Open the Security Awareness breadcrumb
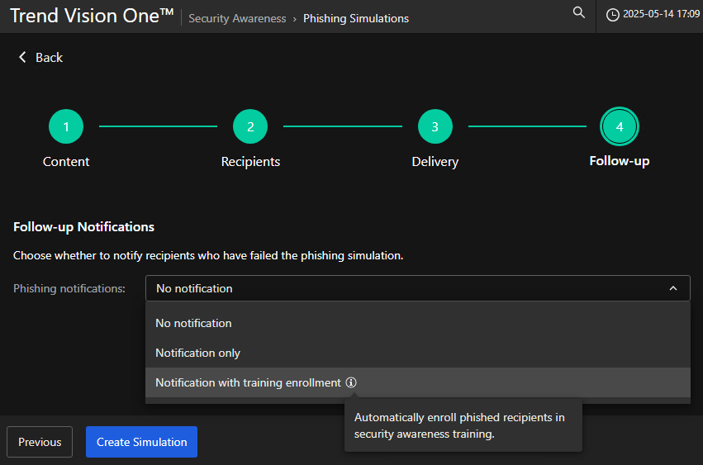703x465 pixels. tap(237, 18)
